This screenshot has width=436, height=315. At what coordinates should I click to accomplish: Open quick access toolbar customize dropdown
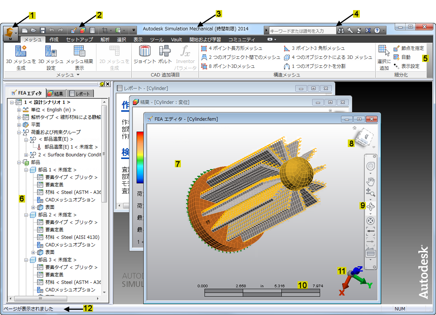click(x=134, y=30)
